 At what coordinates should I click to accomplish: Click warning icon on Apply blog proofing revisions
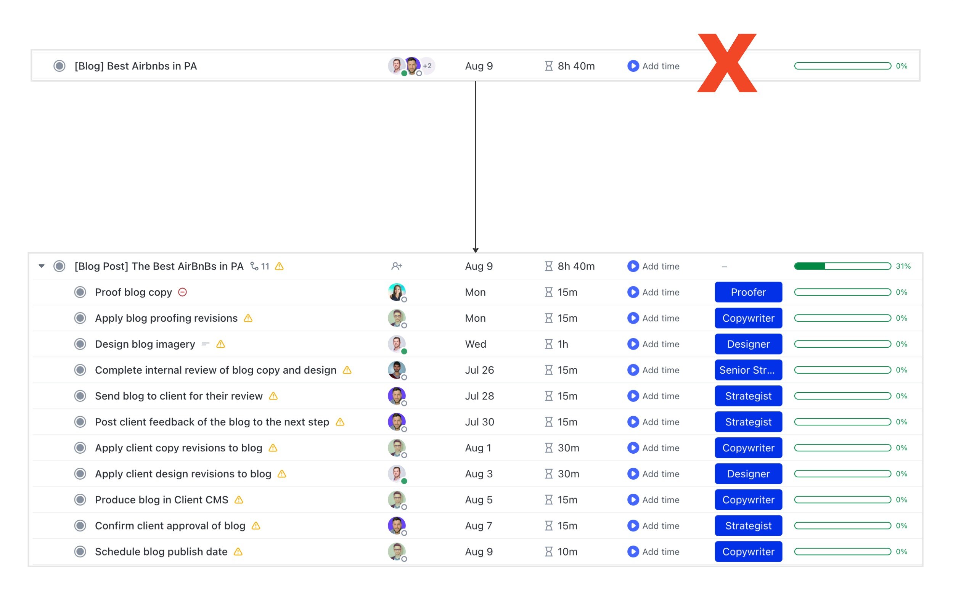pyautogui.click(x=248, y=318)
